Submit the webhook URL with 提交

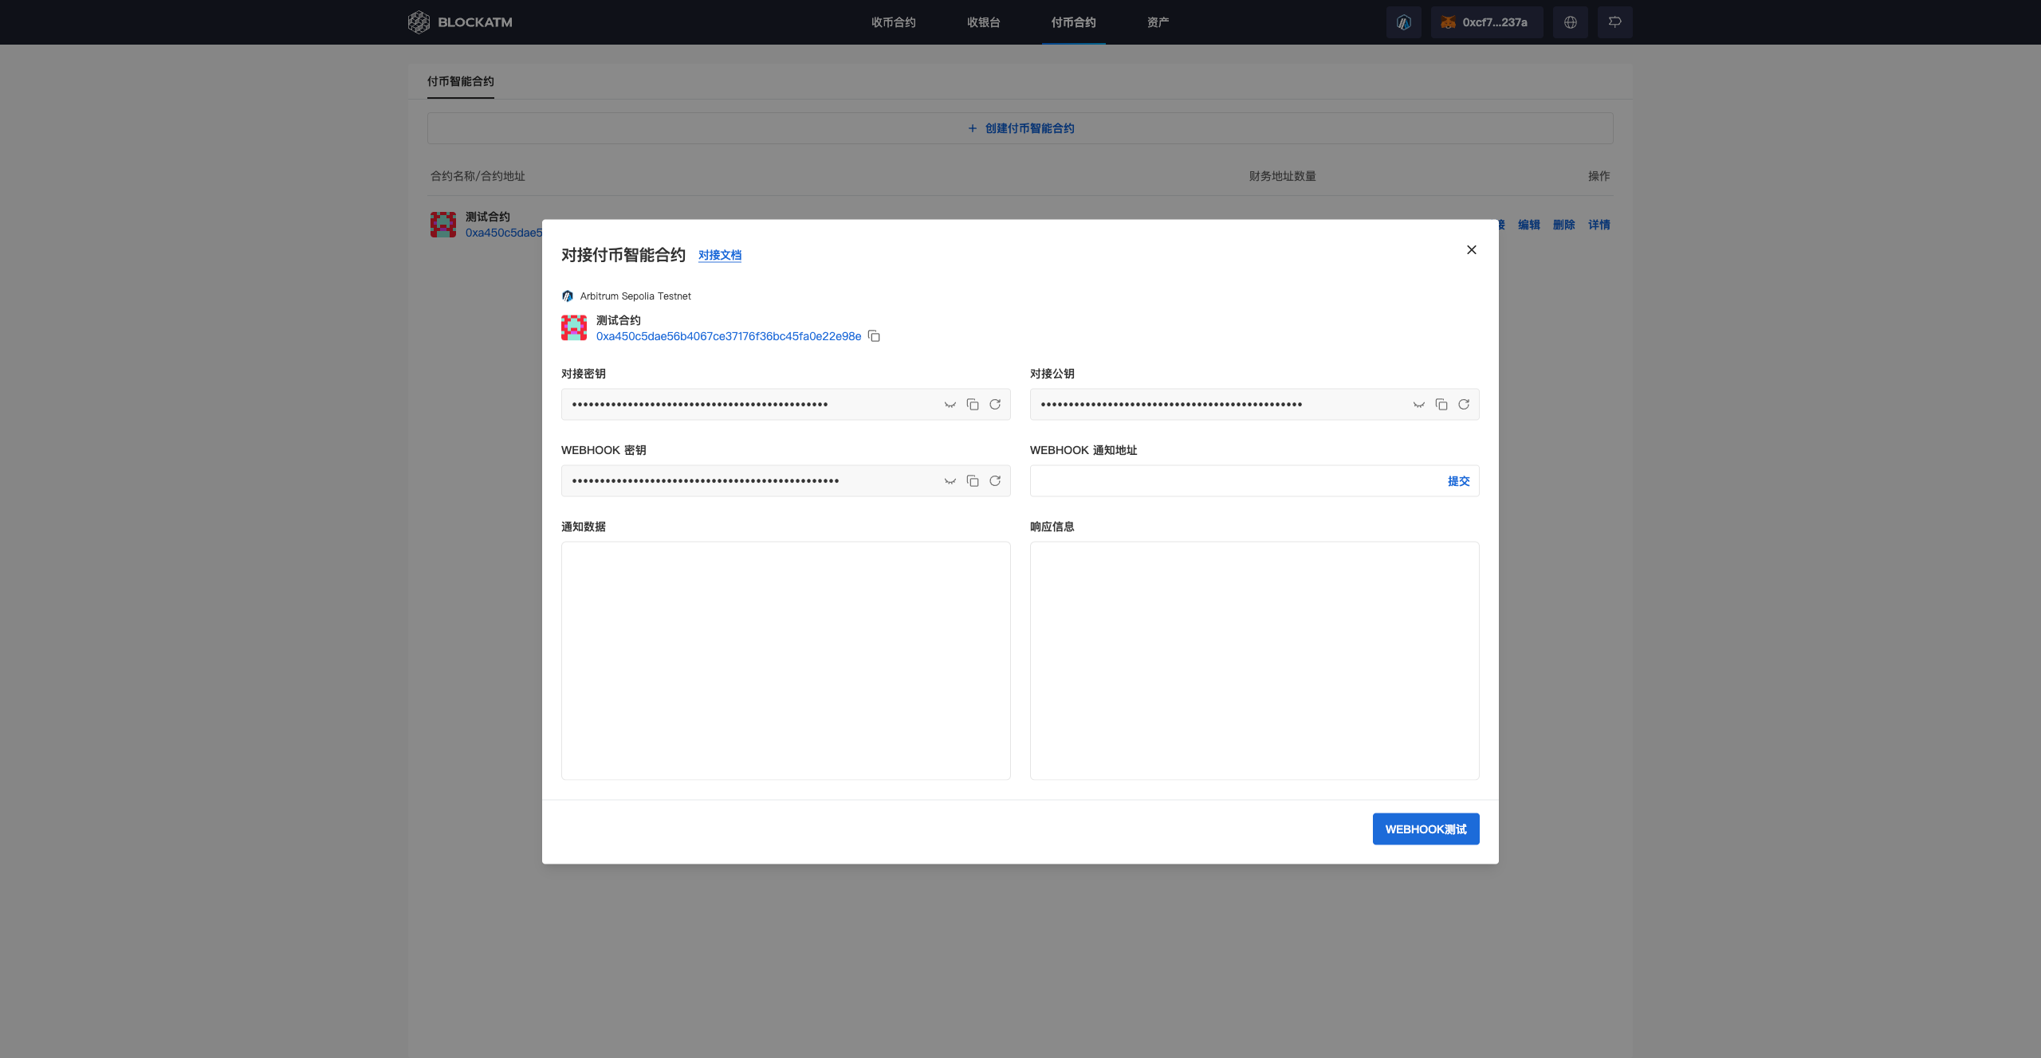pos(1458,481)
